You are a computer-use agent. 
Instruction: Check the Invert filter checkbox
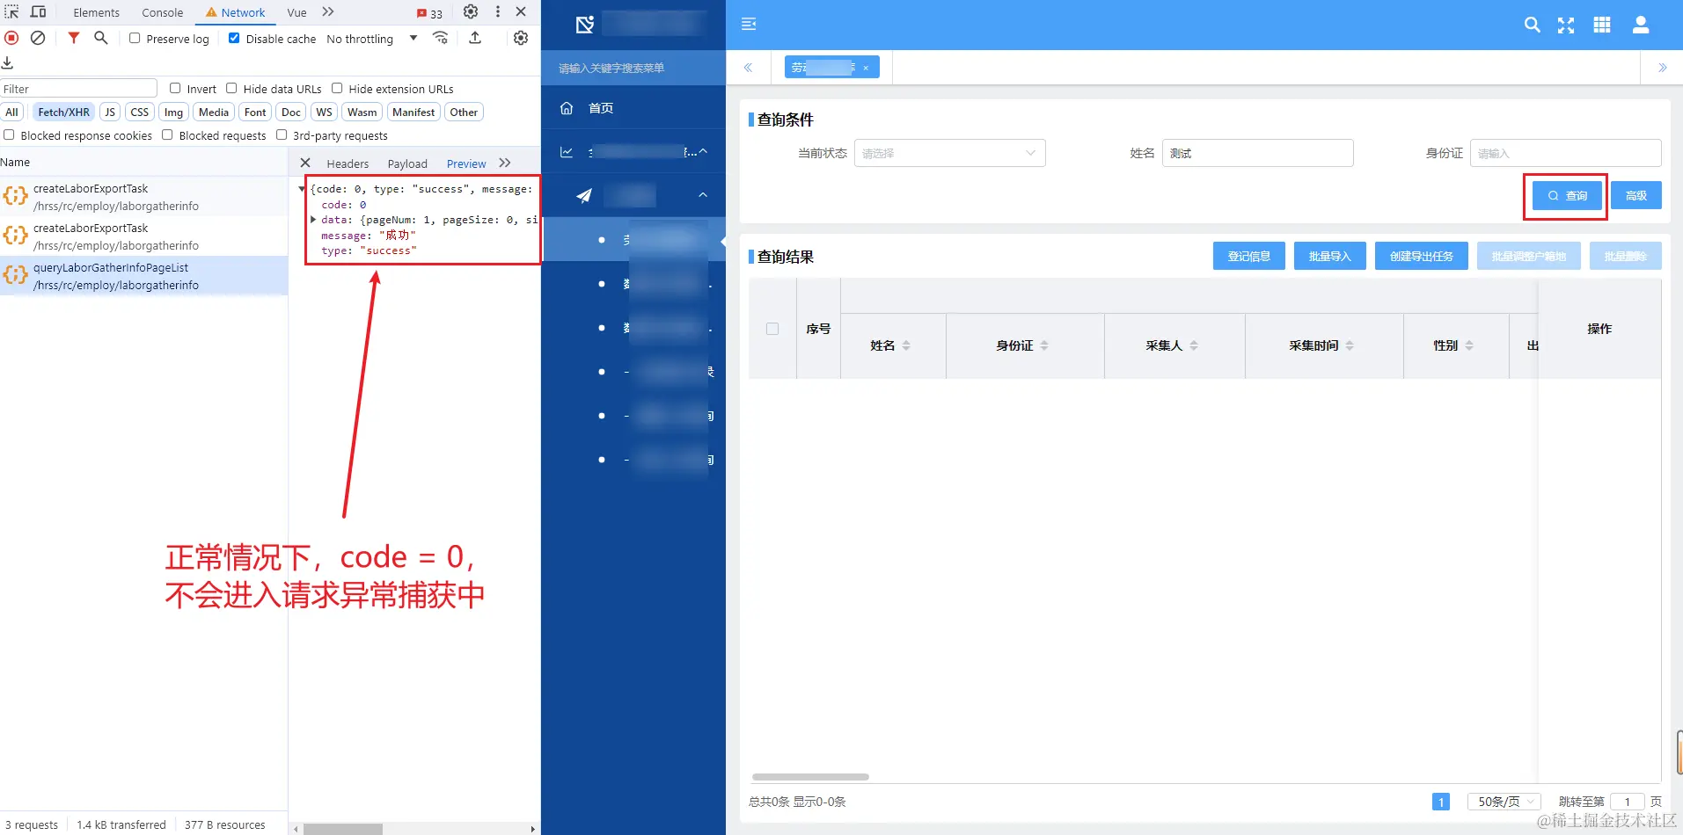tap(175, 88)
